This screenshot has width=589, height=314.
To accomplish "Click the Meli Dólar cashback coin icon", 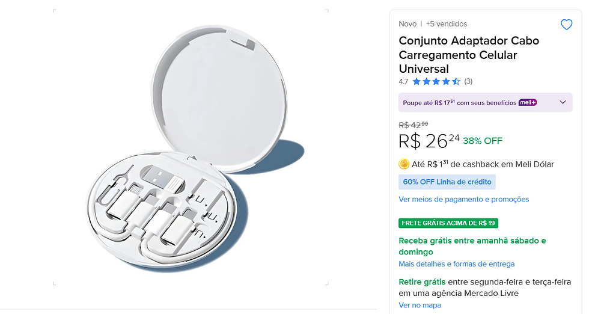I will coord(404,164).
